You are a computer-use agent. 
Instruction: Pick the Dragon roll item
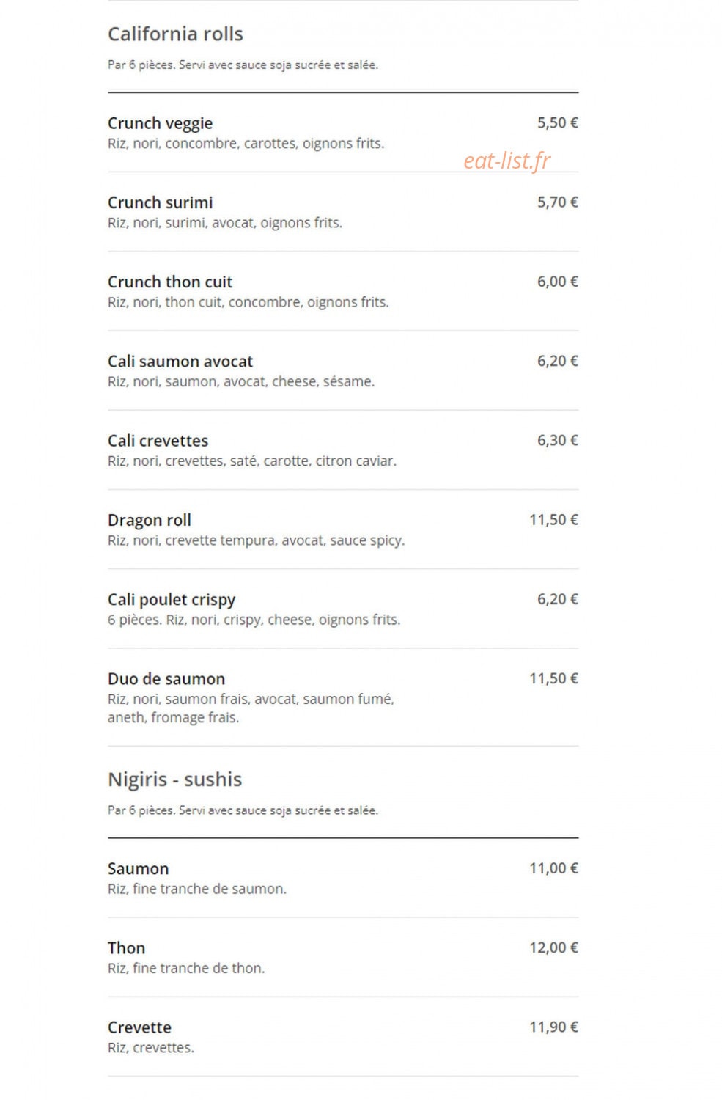click(343, 529)
